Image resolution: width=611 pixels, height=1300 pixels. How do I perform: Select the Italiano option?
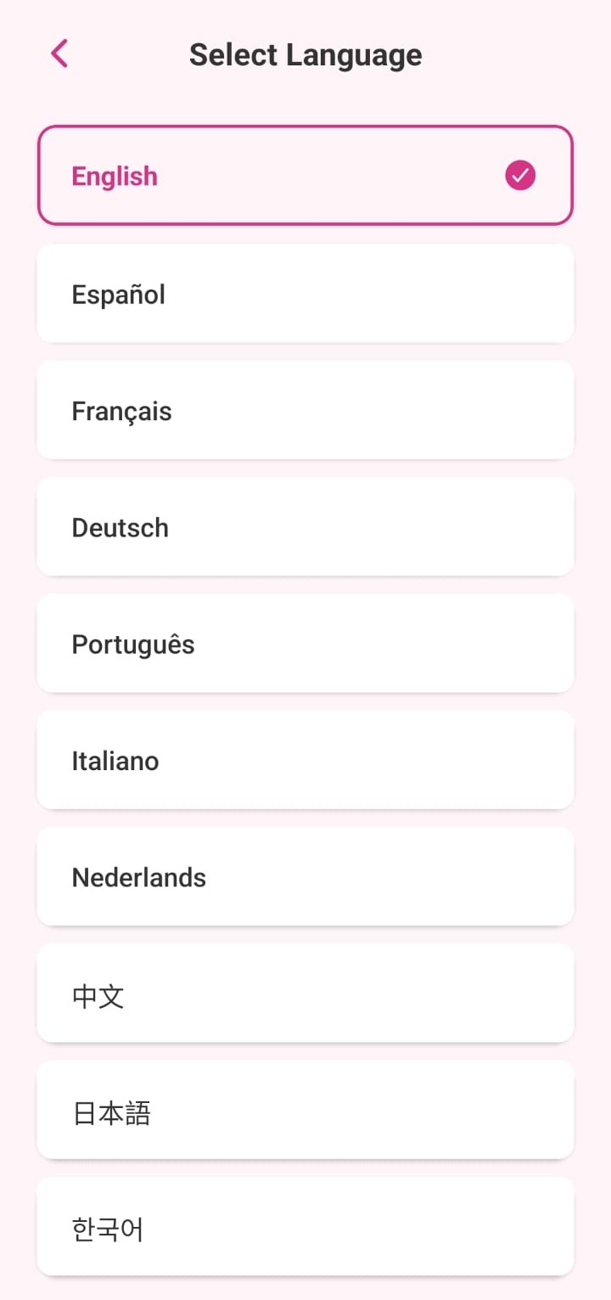point(305,760)
